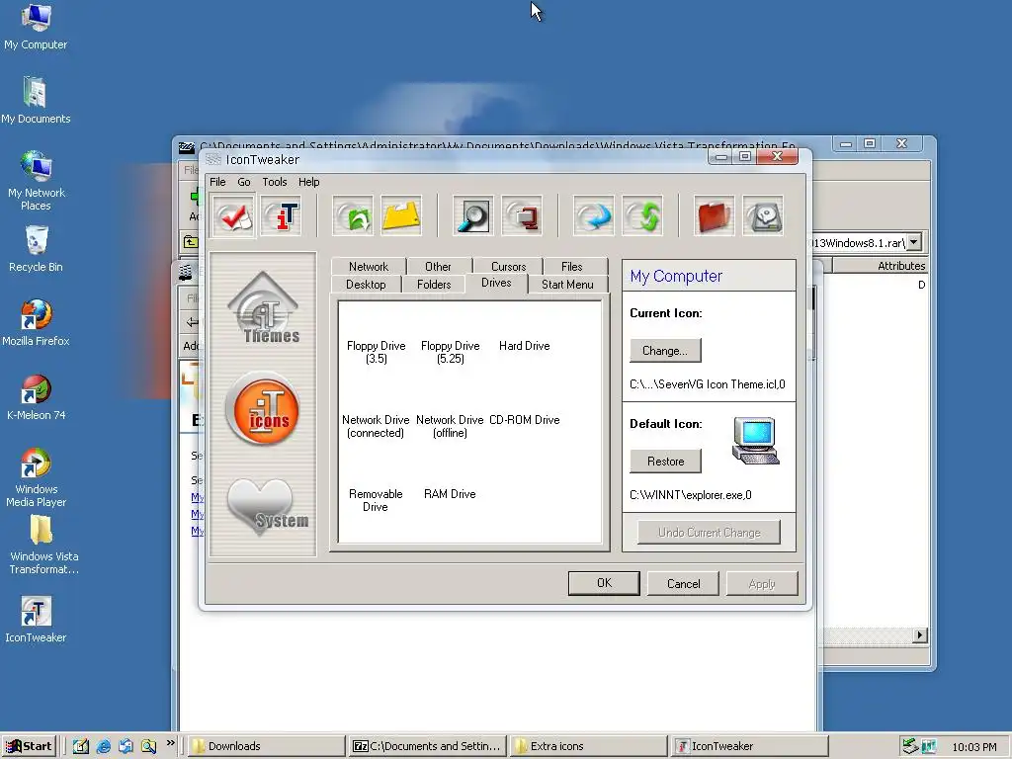Screen dimensions: 1012x759
Task: Switch to the Cursors tab
Action: (x=509, y=266)
